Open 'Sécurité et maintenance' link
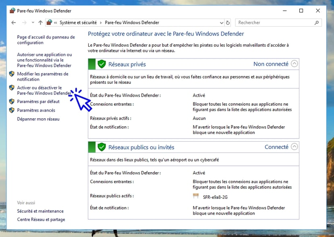Viewport: 334px width, 237px height. [x=40, y=211]
